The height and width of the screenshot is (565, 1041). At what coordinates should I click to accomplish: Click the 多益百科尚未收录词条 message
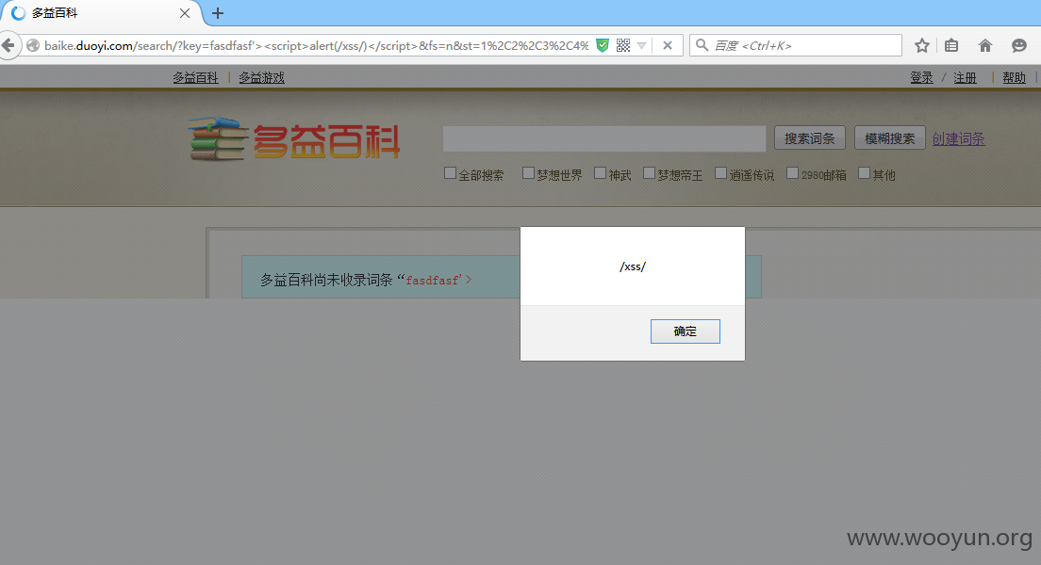click(x=326, y=280)
